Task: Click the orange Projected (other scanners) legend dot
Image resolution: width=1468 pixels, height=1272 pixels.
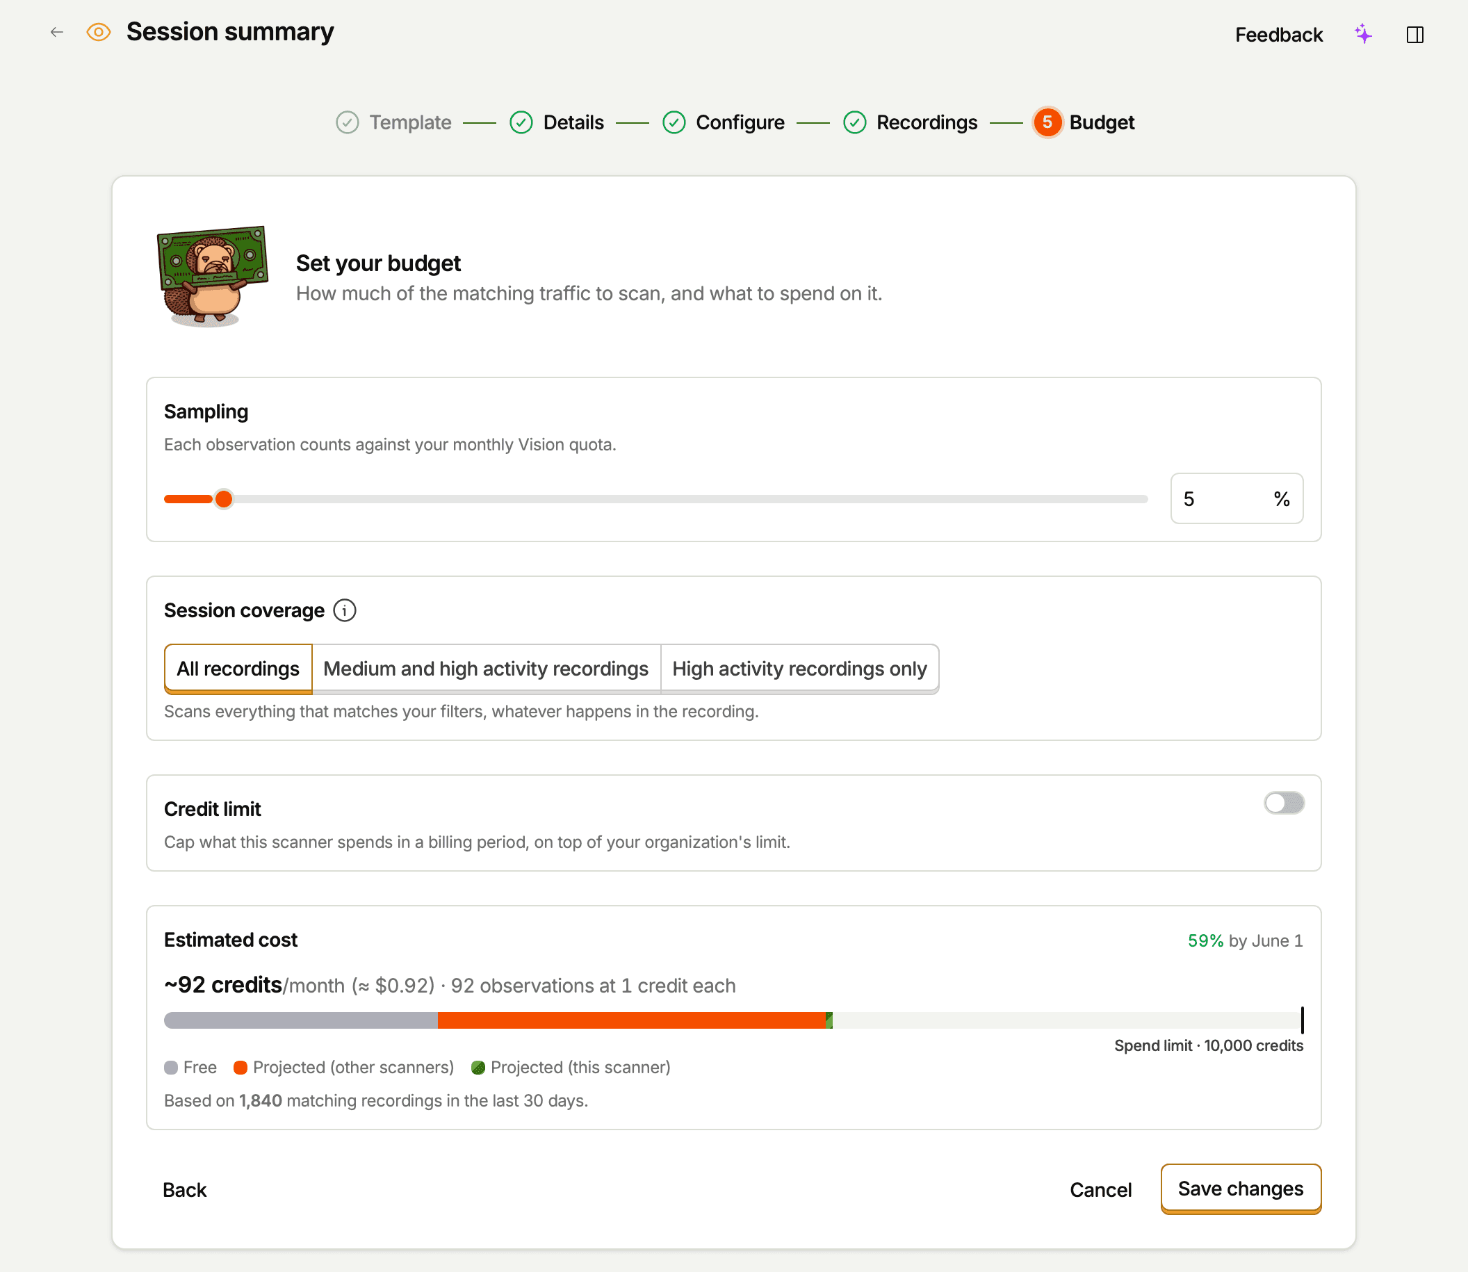Action: (x=240, y=1068)
